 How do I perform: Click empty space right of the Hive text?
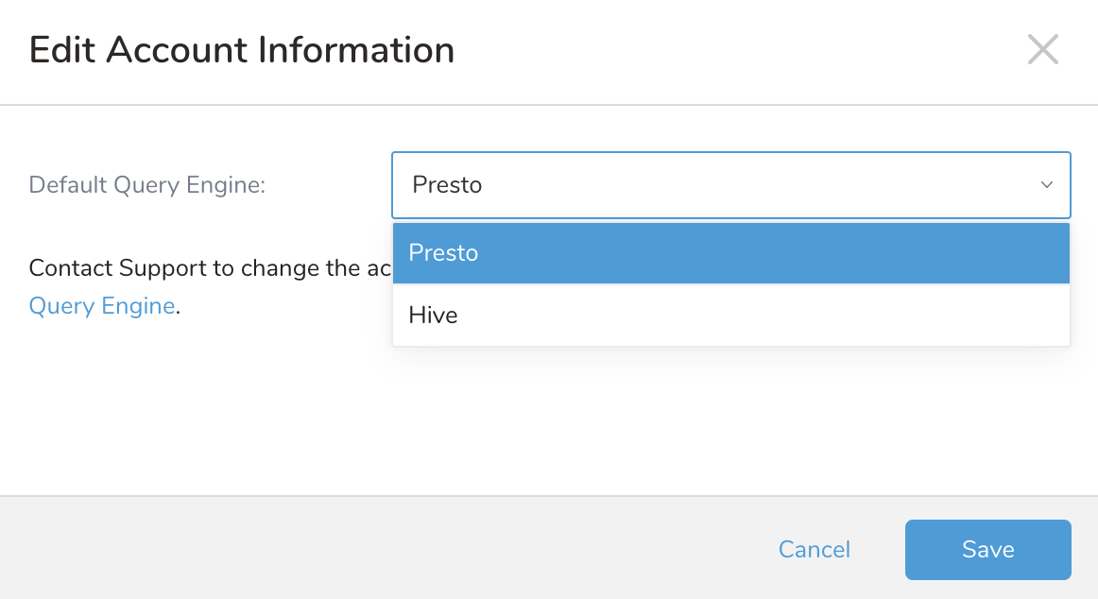tap(756, 316)
